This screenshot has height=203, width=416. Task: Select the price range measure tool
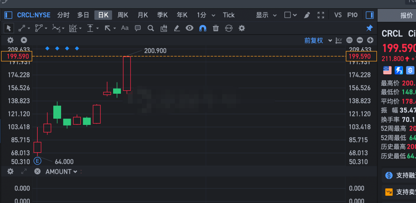pos(90,28)
